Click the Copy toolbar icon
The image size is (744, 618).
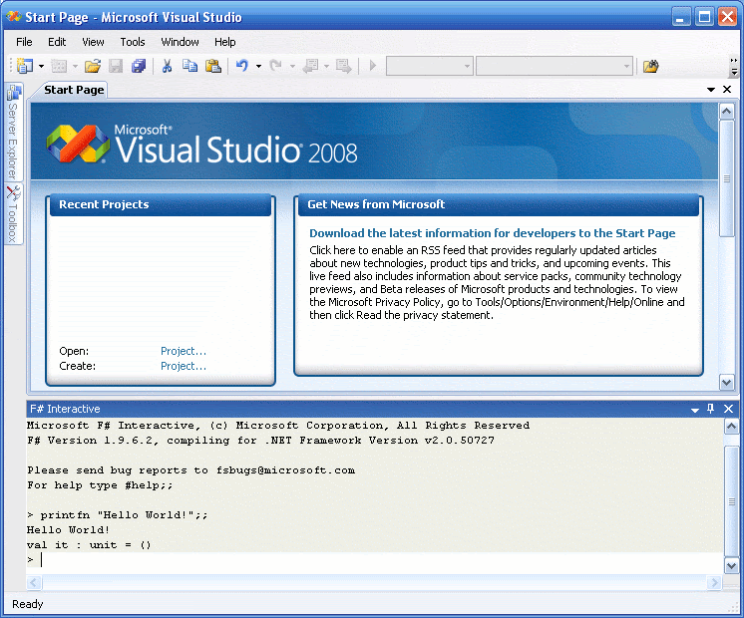pyautogui.click(x=189, y=66)
